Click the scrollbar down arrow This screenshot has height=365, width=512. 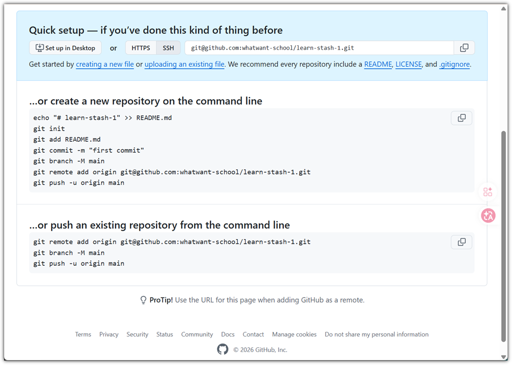[503, 357]
